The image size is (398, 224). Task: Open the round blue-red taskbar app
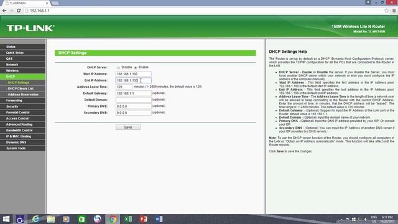97,219
